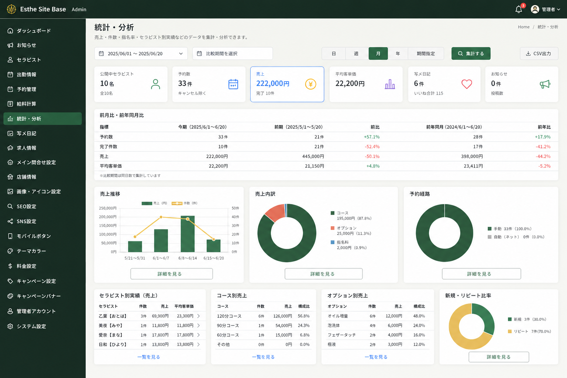Open the 管理者 account dropdown chevron
This screenshot has width=567, height=378.
click(x=559, y=10)
